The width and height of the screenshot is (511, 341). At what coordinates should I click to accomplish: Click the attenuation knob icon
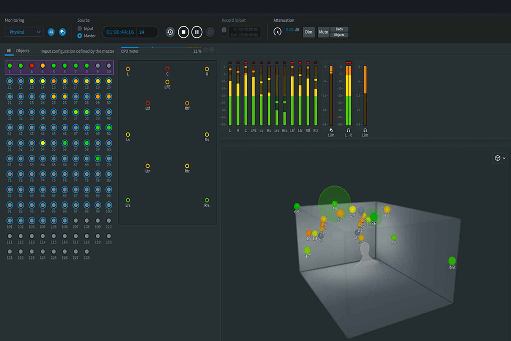click(x=277, y=31)
